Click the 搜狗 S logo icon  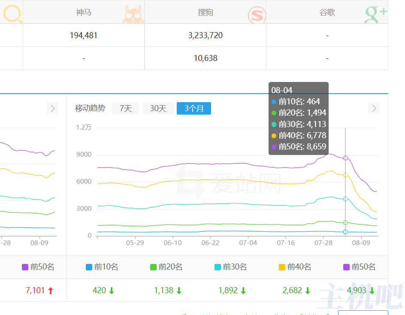[x=257, y=15]
